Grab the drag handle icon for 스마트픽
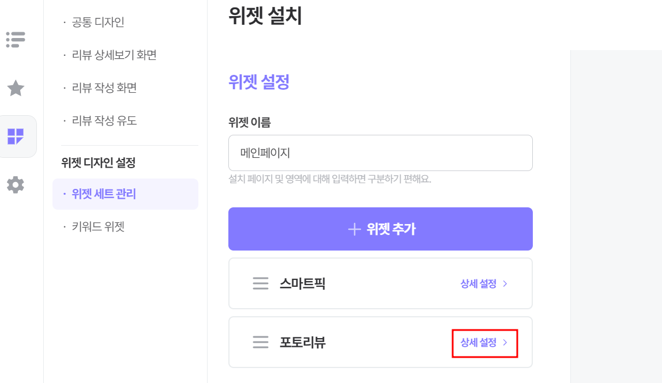The width and height of the screenshot is (662, 383). coord(261,283)
